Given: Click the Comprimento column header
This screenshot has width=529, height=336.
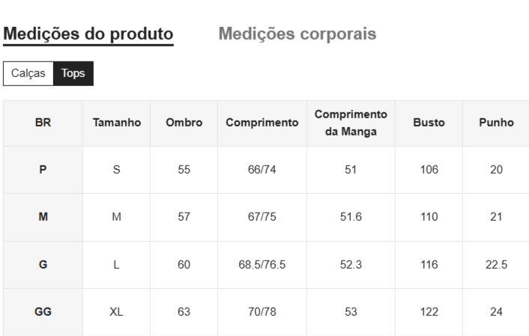Looking at the screenshot, I should point(262,123).
